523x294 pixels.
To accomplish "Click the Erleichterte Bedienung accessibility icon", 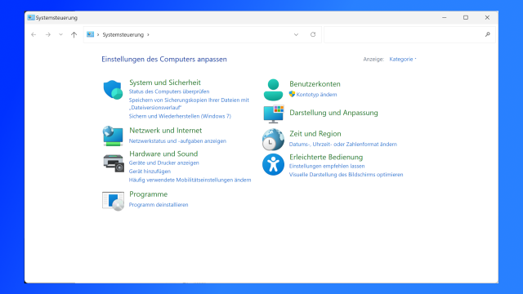I will [273, 164].
